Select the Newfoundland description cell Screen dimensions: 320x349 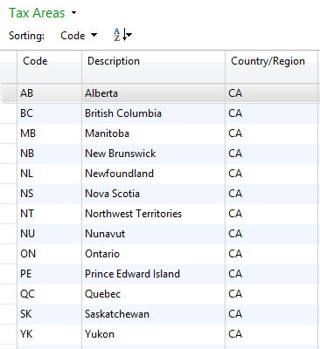click(153, 174)
